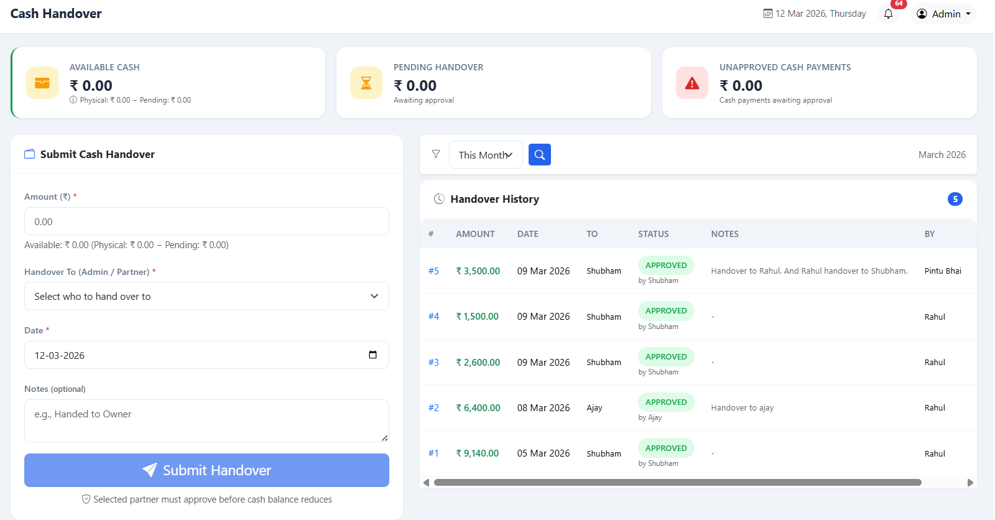Image resolution: width=995 pixels, height=520 pixels.
Task: Click the AMOUNT column header
Action: point(475,234)
